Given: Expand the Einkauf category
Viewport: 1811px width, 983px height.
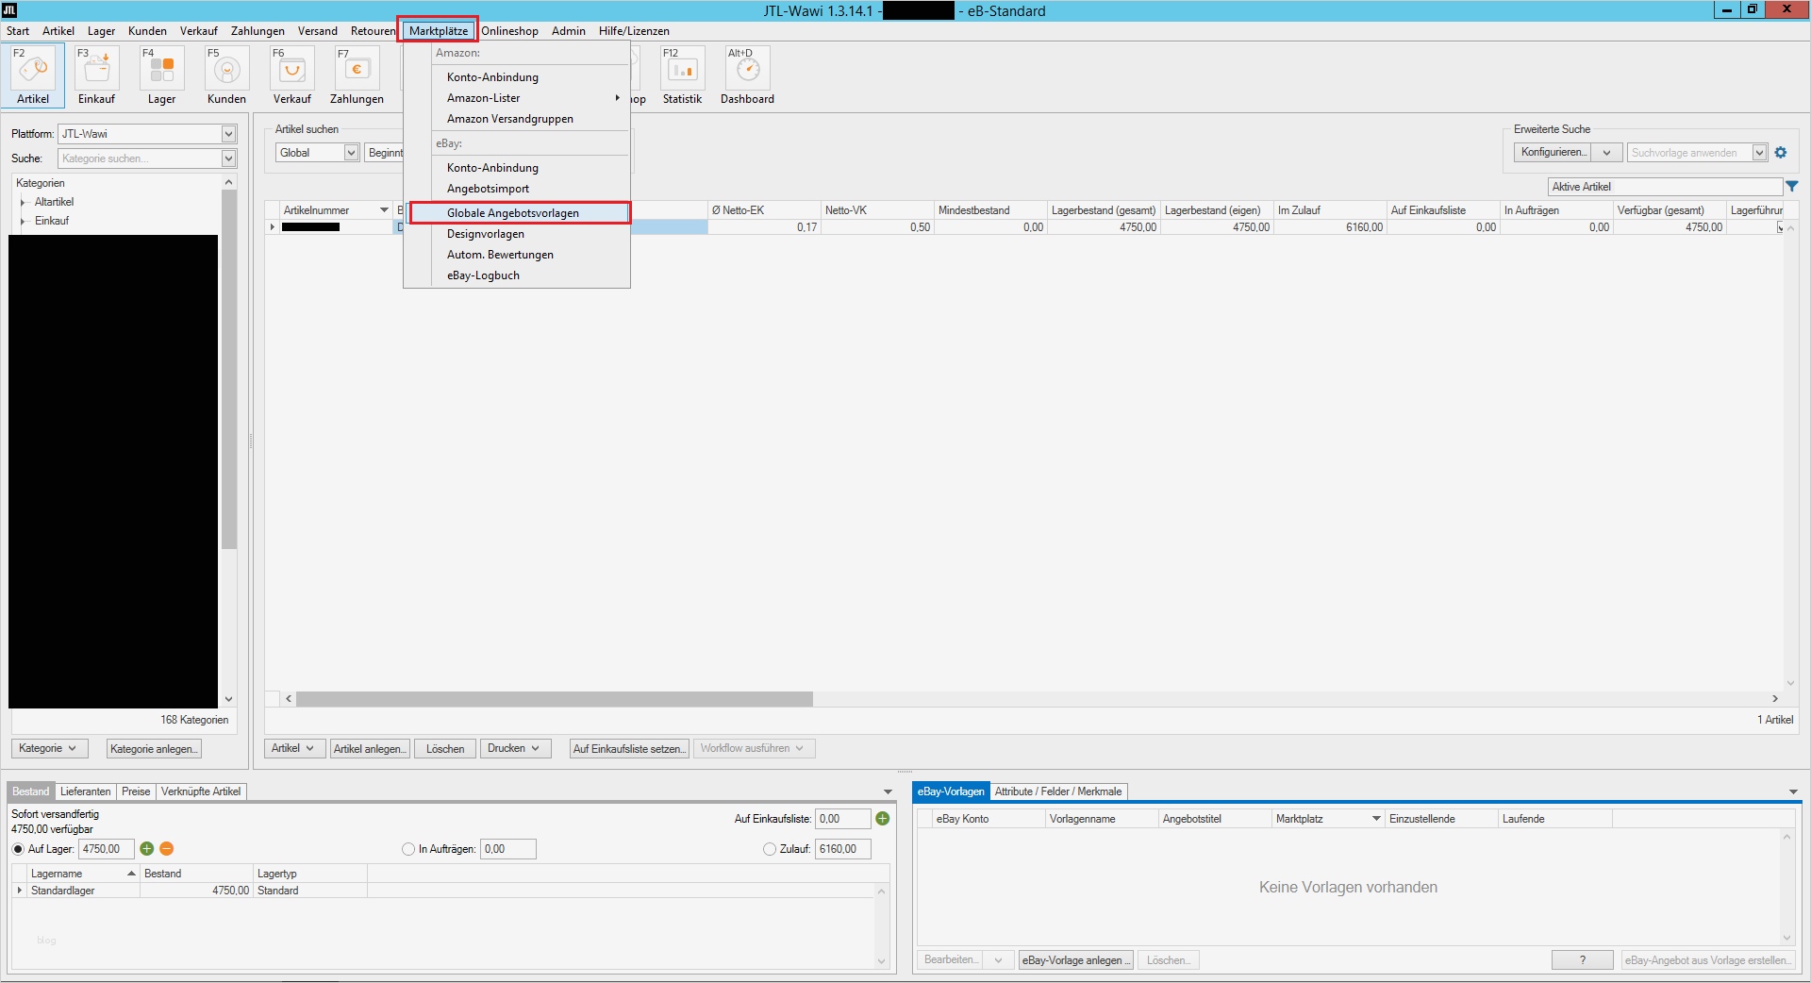Looking at the screenshot, I should coord(23,221).
